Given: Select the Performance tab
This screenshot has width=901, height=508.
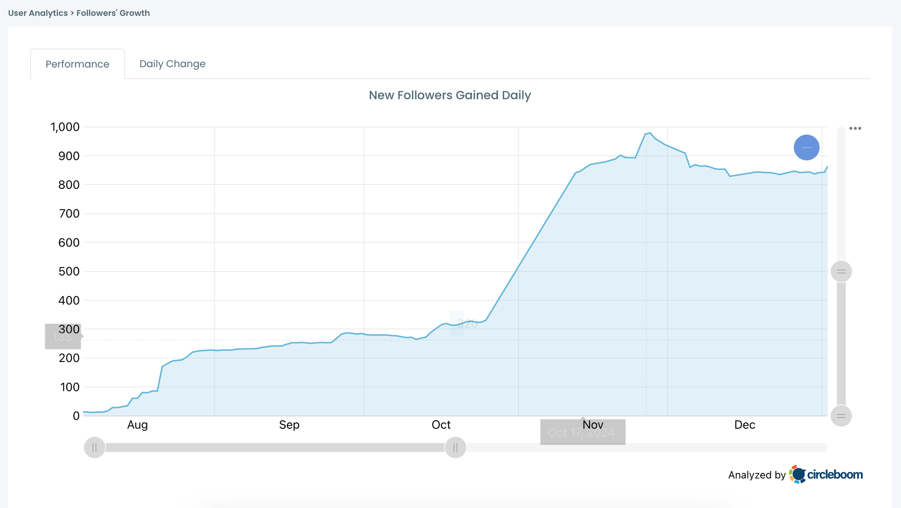Looking at the screenshot, I should 77,64.
